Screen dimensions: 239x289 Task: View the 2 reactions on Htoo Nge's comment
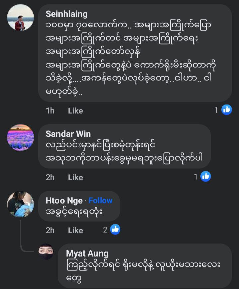click(x=105, y=229)
